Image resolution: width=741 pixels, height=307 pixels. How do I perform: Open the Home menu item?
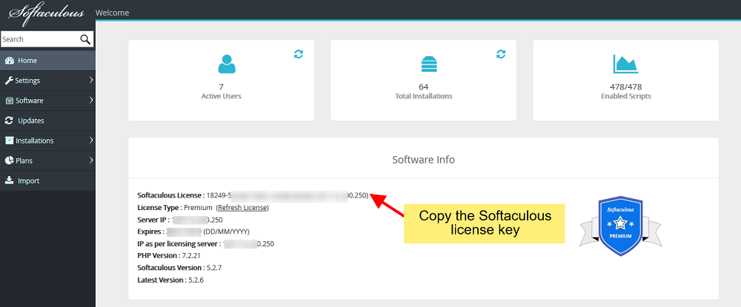[47, 61]
